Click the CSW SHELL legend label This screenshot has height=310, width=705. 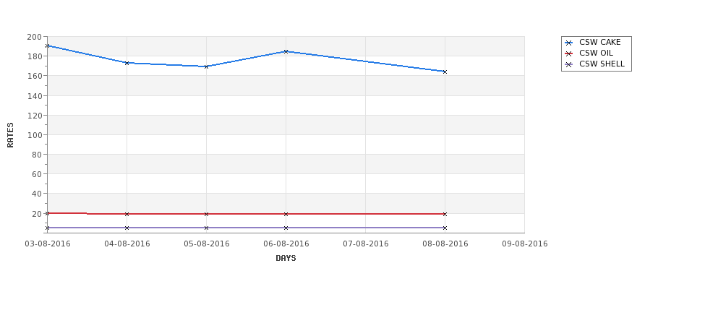[x=602, y=64]
